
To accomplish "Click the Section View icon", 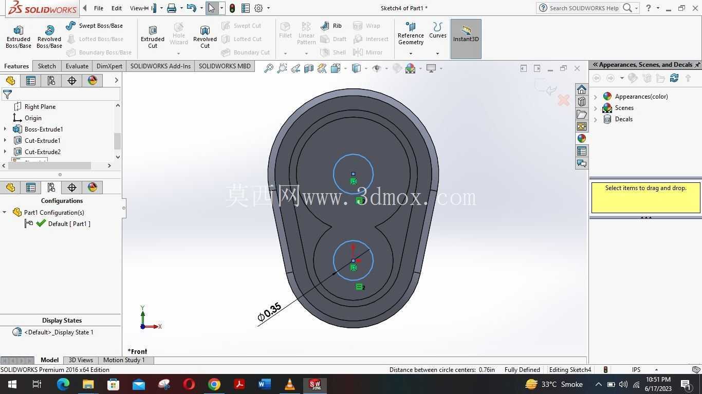I will click(308, 68).
